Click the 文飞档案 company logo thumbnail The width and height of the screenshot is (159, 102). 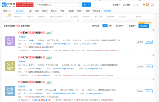10,66
